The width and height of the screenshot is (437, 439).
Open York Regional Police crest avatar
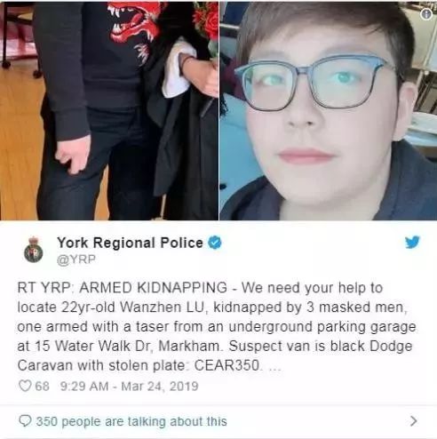point(34,250)
